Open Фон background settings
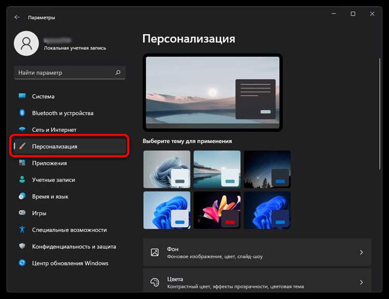The height and width of the screenshot is (299, 389). [x=257, y=252]
